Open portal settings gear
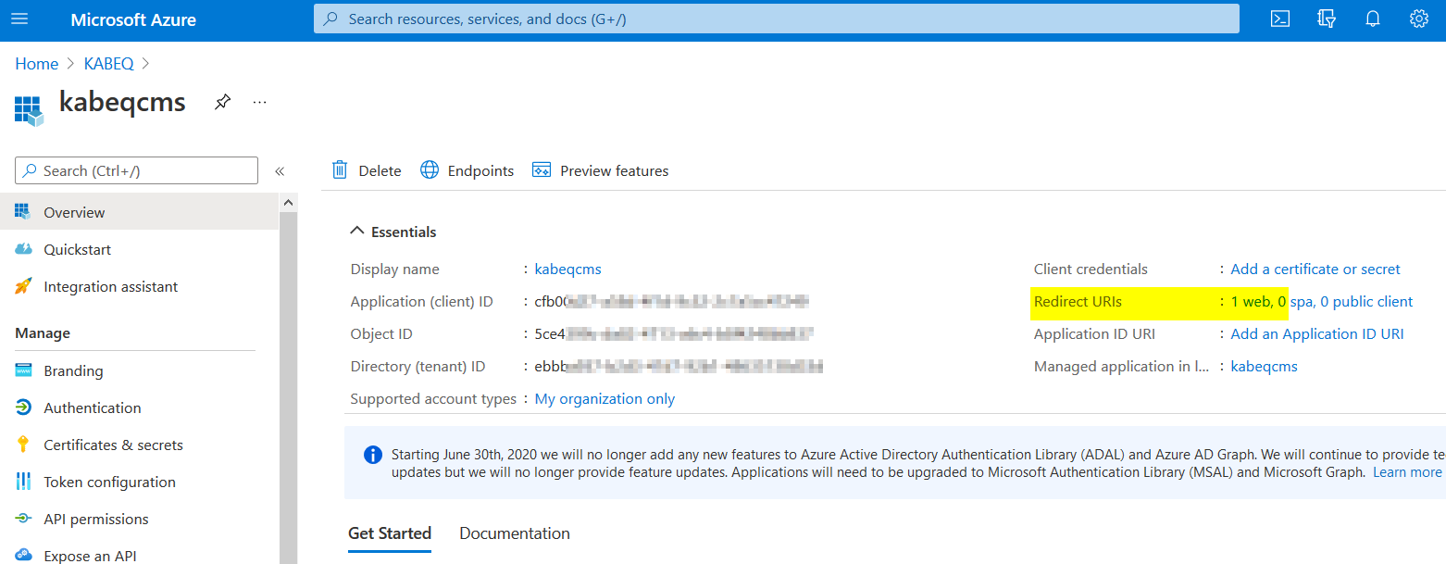This screenshot has width=1446, height=564. click(1418, 19)
